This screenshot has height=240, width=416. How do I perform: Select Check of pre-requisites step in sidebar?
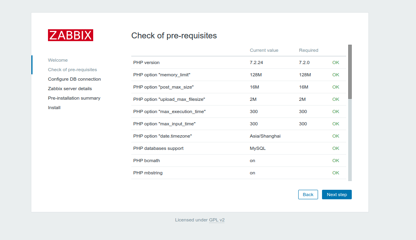tap(73, 70)
